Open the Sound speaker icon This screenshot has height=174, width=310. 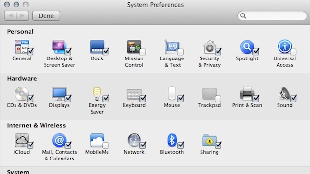pyautogui.click(x=284, y=93)
